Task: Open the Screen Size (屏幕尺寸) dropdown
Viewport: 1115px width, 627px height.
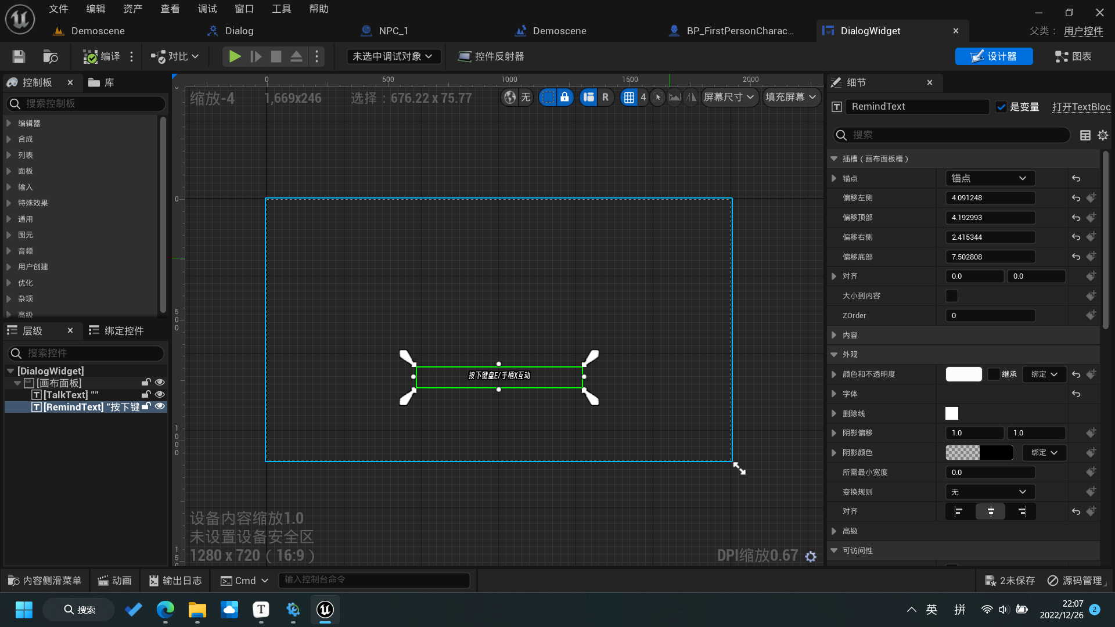Action: [728, 98]
